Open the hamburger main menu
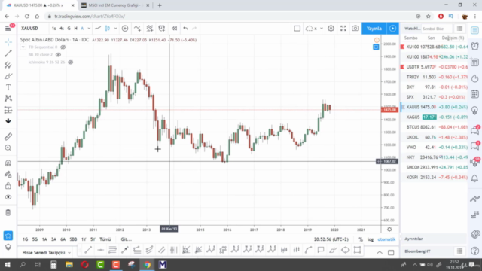The width and height of the screenshot is (482, 271). click(8, 29)
